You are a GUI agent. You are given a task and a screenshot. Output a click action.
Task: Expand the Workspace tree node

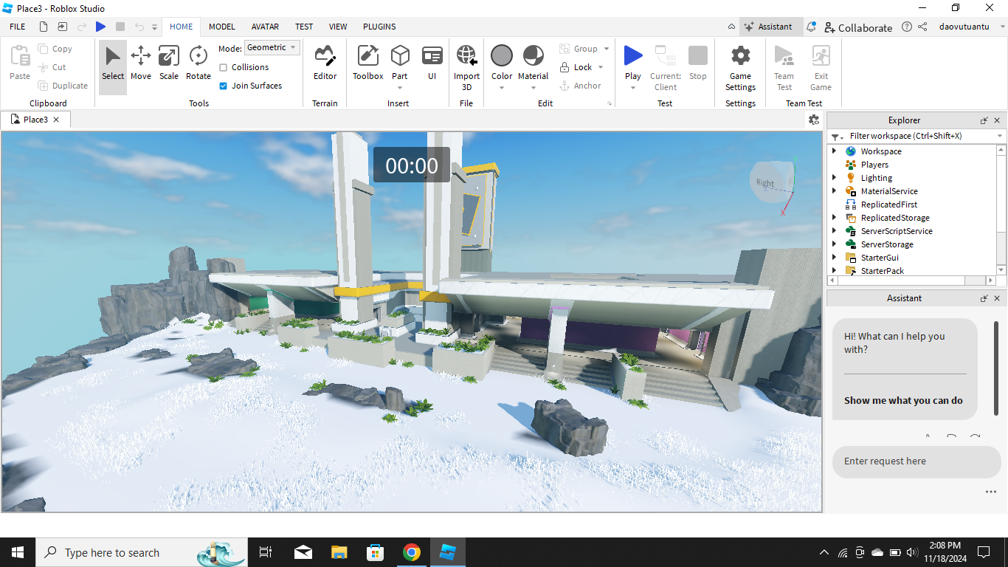click(x=835, y=151)
